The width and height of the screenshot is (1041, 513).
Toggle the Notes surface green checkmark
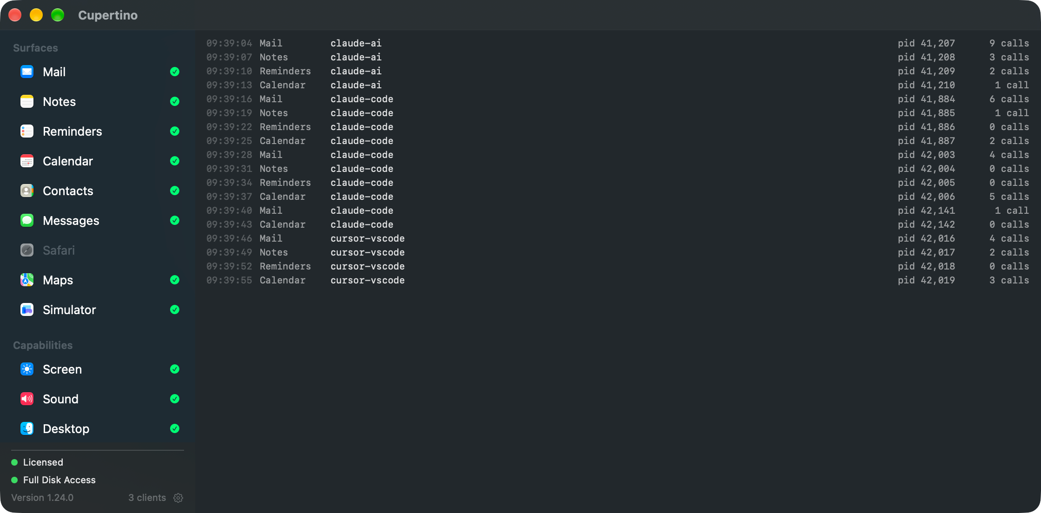[x=175, y=101]
